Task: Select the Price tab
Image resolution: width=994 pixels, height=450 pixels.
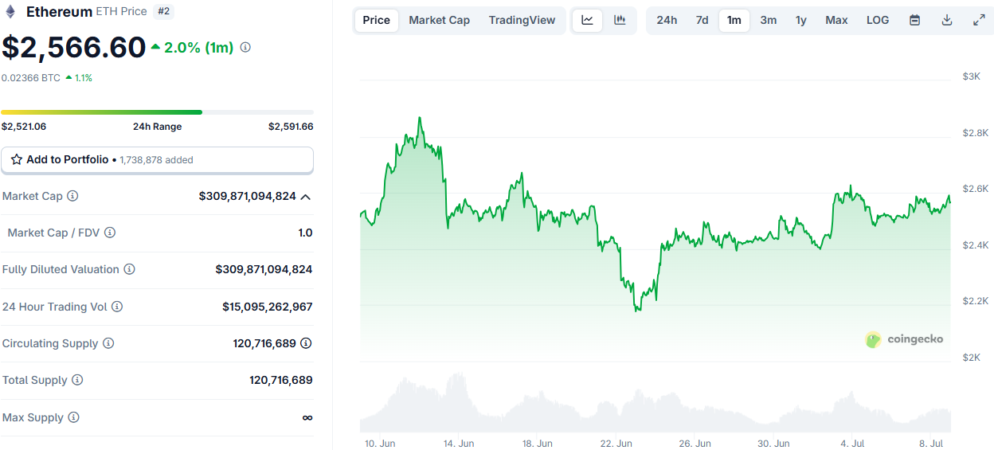Action: click(x=377, y=20)
